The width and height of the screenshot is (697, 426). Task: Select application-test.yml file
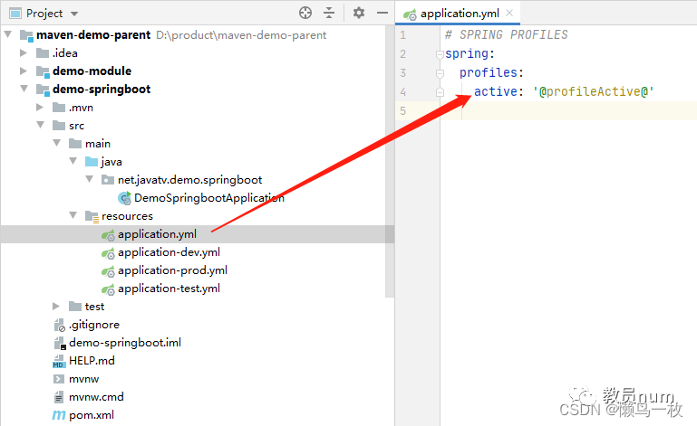click(169, 289)
